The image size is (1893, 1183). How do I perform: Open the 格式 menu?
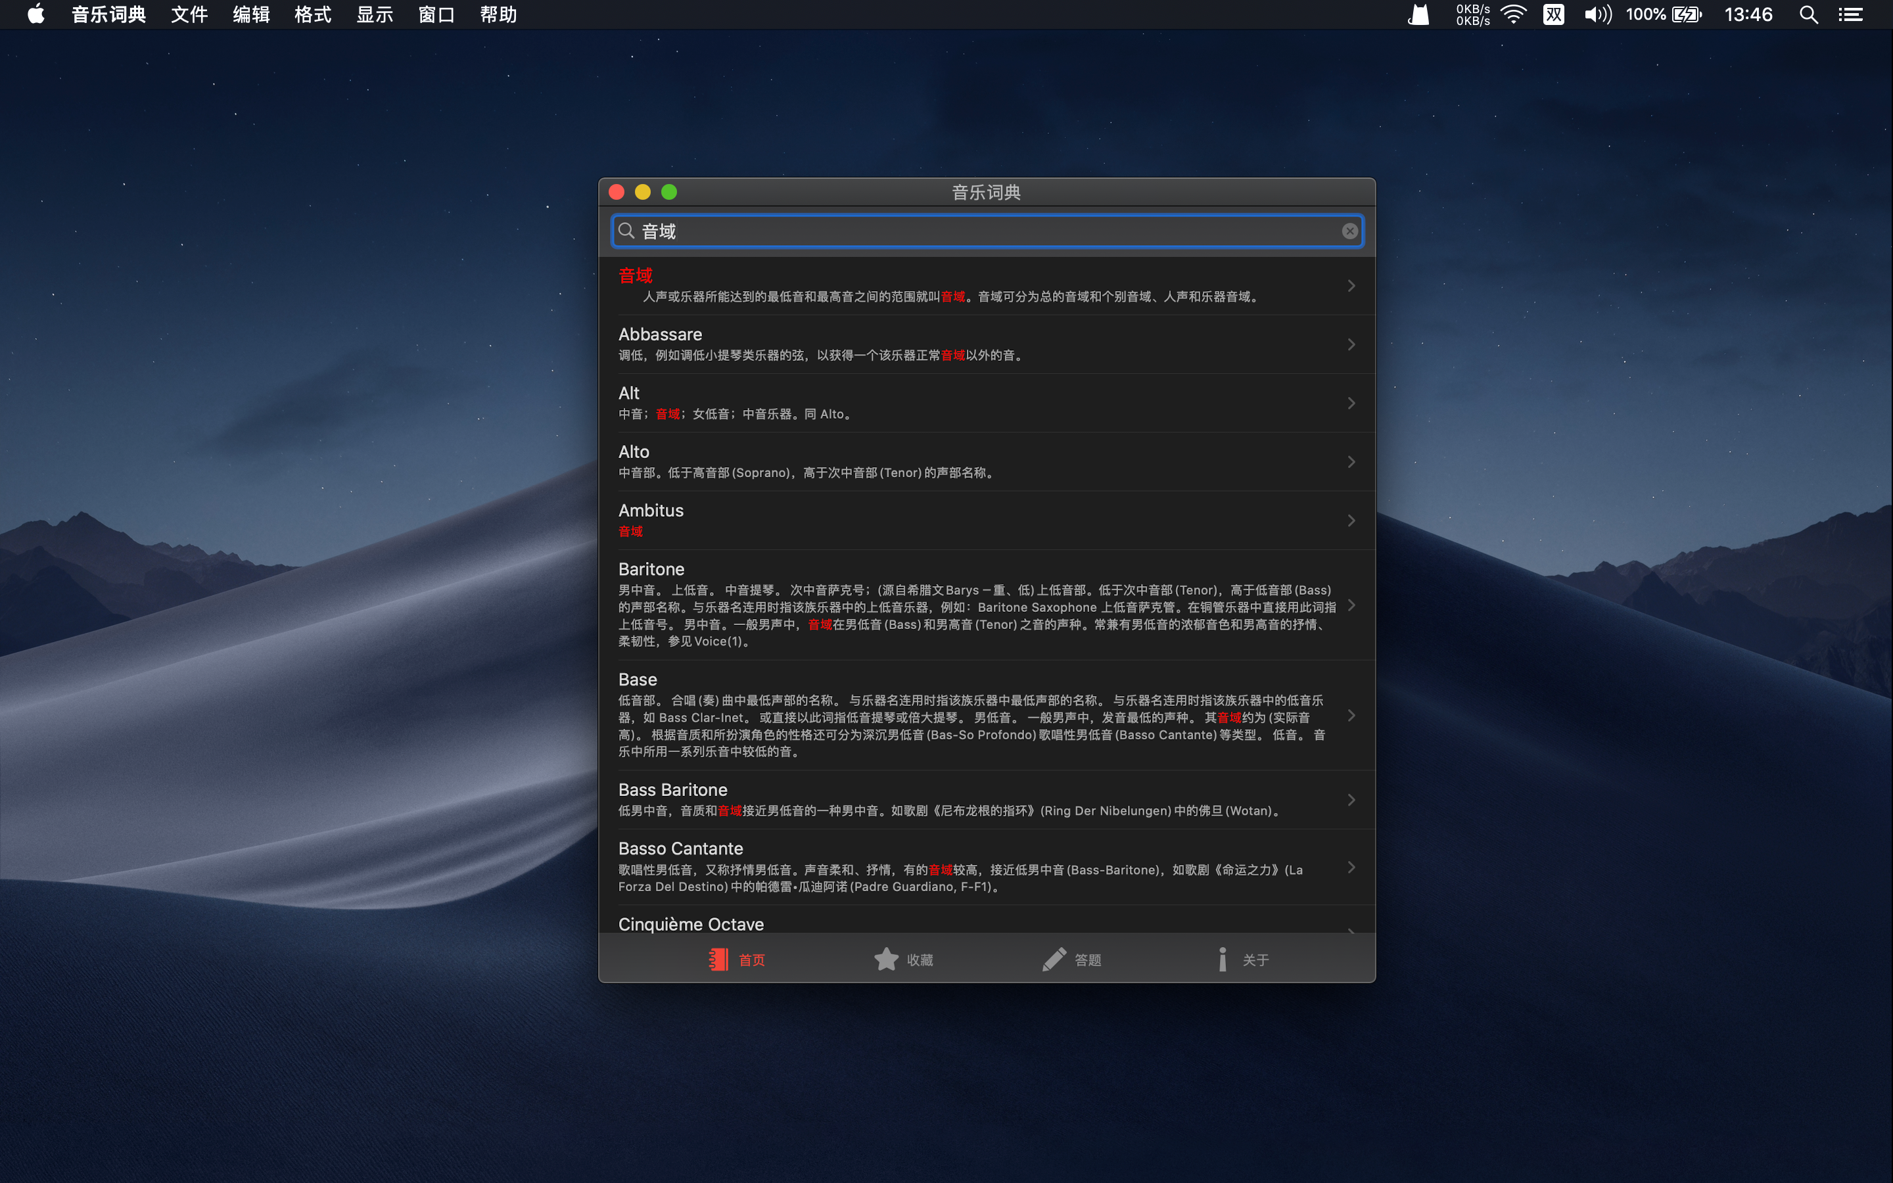click(x=313, y=14)
